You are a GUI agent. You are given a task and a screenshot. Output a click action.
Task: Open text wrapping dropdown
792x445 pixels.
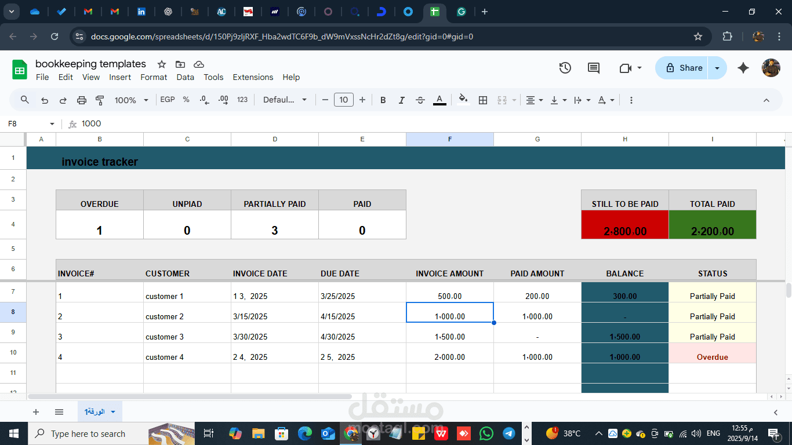tap(582, 100)
